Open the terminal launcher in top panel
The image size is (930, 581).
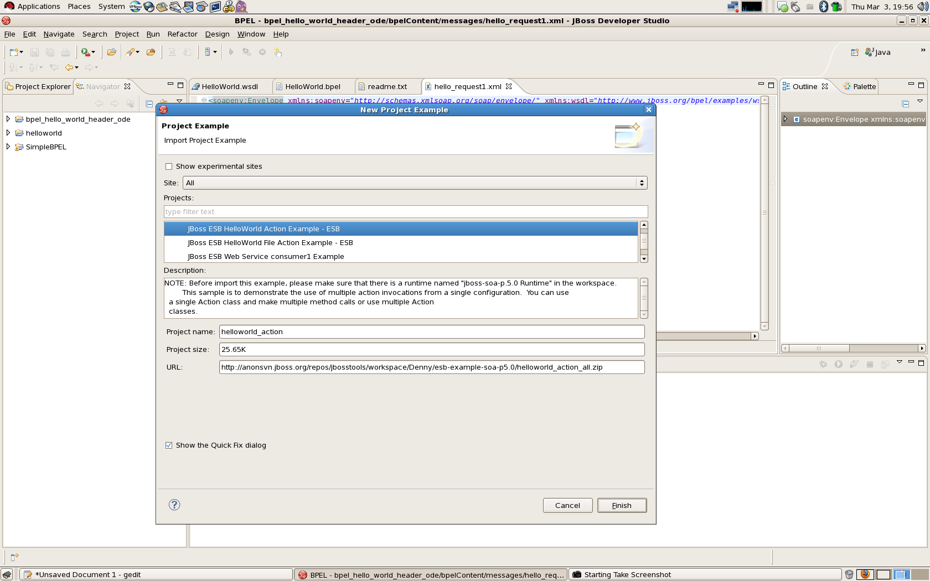[x=215, y=7]
